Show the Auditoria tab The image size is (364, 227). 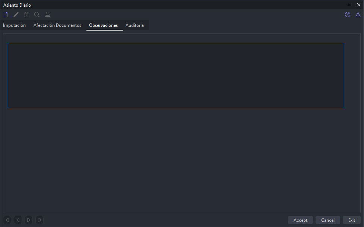[x=134, y=25]
